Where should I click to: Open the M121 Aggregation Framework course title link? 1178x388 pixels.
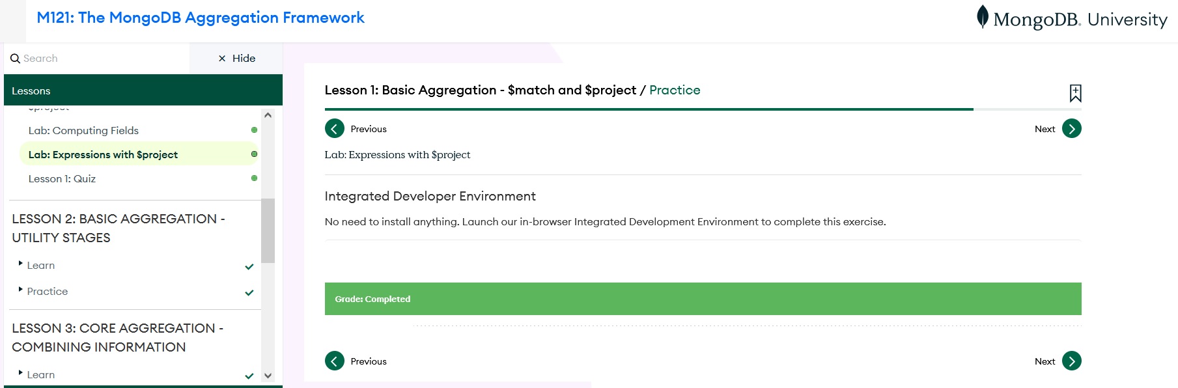(201, 18)
